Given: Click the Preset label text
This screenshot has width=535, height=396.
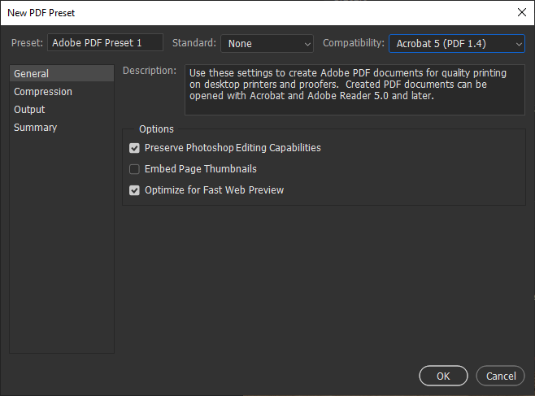Looking at the screenshot, I should [27, 43].
